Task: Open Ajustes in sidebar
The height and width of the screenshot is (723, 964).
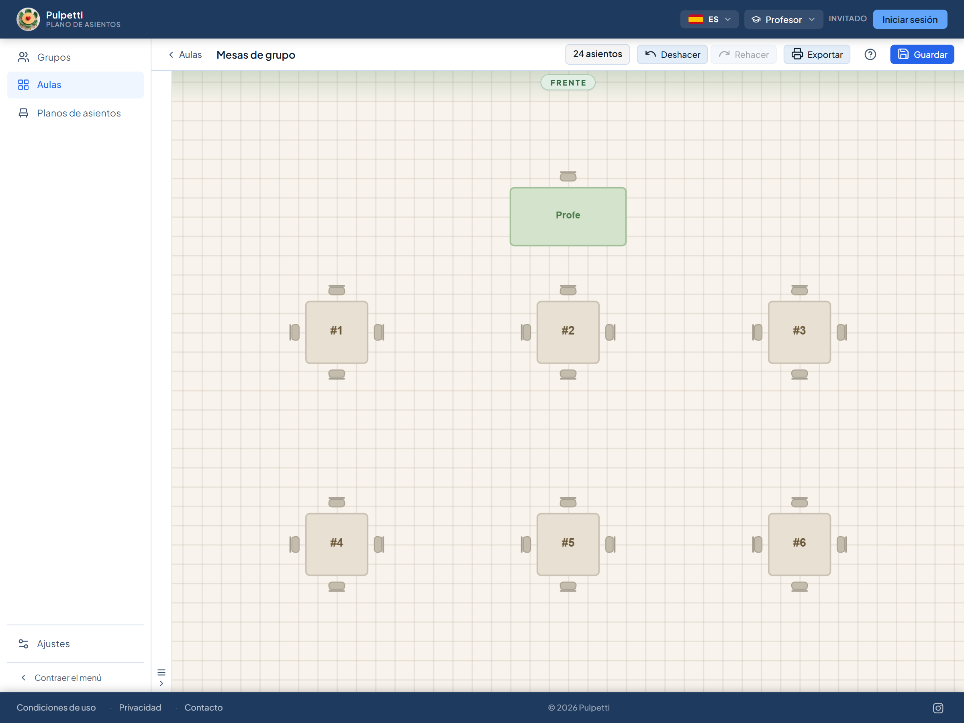Action: click(76, 644)
